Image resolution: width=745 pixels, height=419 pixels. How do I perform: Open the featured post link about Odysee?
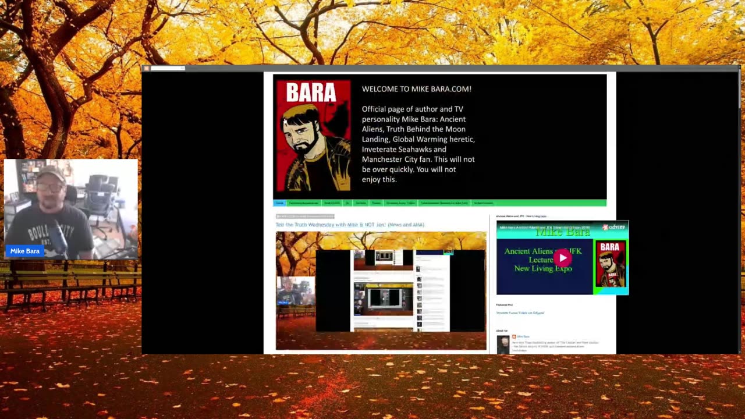[x=520, y=313]
